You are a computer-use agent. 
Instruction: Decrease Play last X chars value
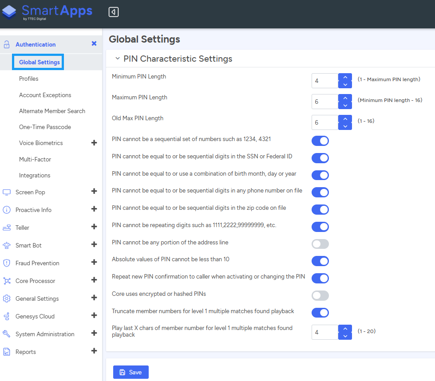click(x=345, y=336)
